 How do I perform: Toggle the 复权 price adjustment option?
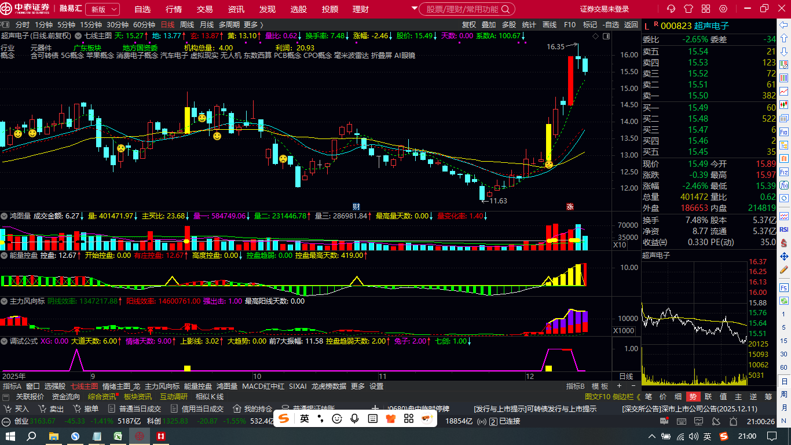coord(469,25)
